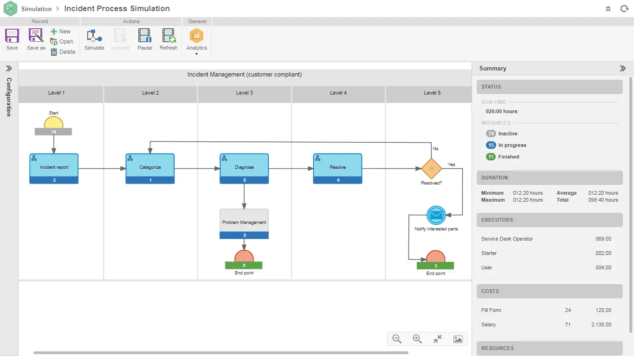The height and width of the screenshot is (356, 634).
Task: Collapse the ribbon with the double-chevron icon
Action: (608, 8)
